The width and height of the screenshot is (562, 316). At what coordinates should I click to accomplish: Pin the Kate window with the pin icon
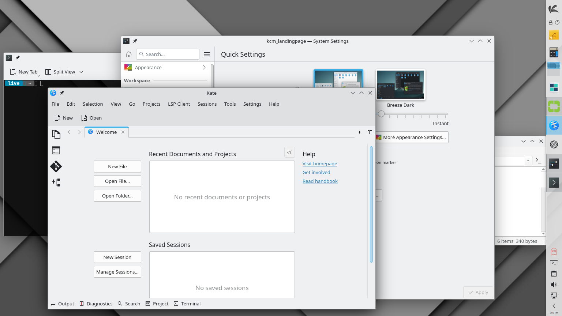point(62,93)
